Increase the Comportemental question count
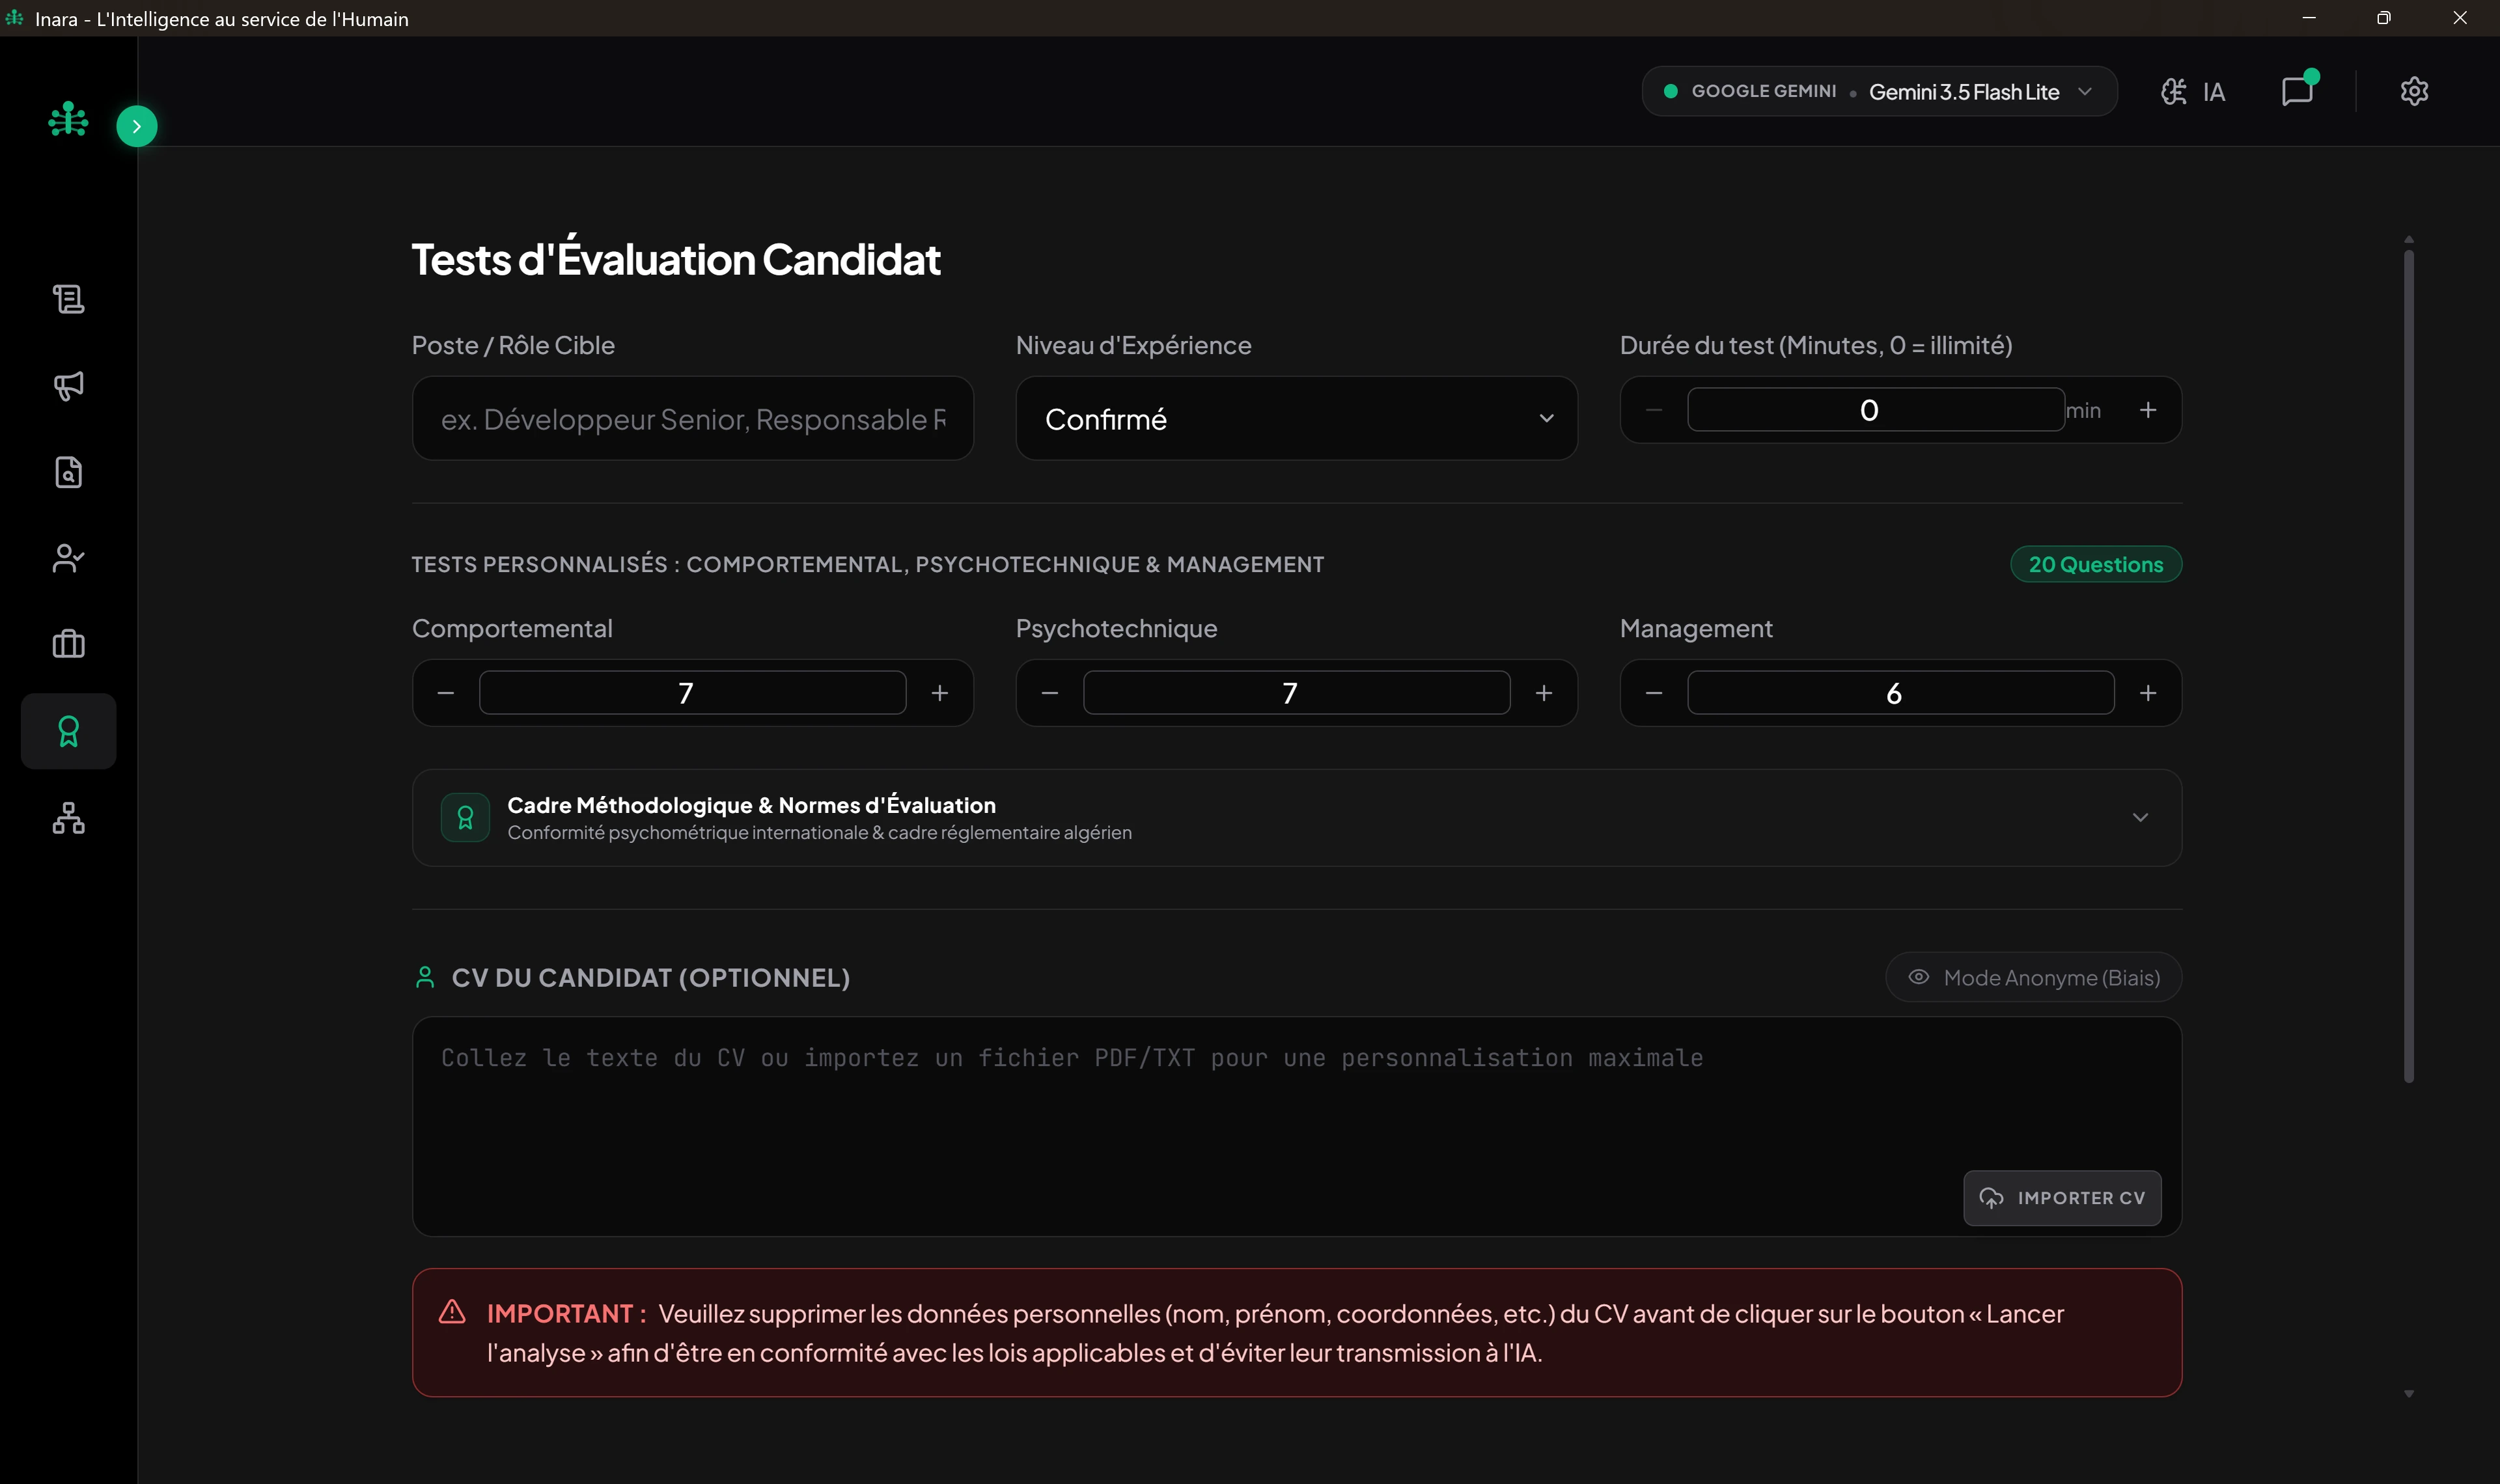Viewport: 2500px width, 1484px height. click(x=940, y=693)
